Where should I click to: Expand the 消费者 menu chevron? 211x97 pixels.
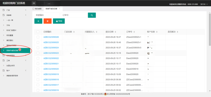tap(26, 15)
